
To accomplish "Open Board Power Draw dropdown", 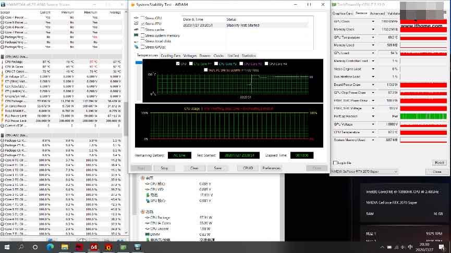I will pos(373,85).
